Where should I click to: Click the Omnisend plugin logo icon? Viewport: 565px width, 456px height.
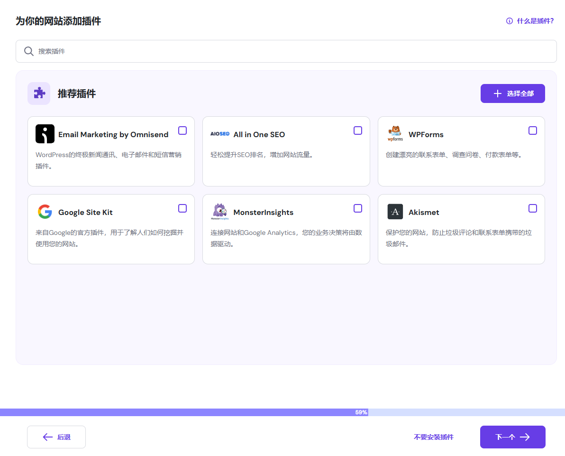(x=45, y=134)
